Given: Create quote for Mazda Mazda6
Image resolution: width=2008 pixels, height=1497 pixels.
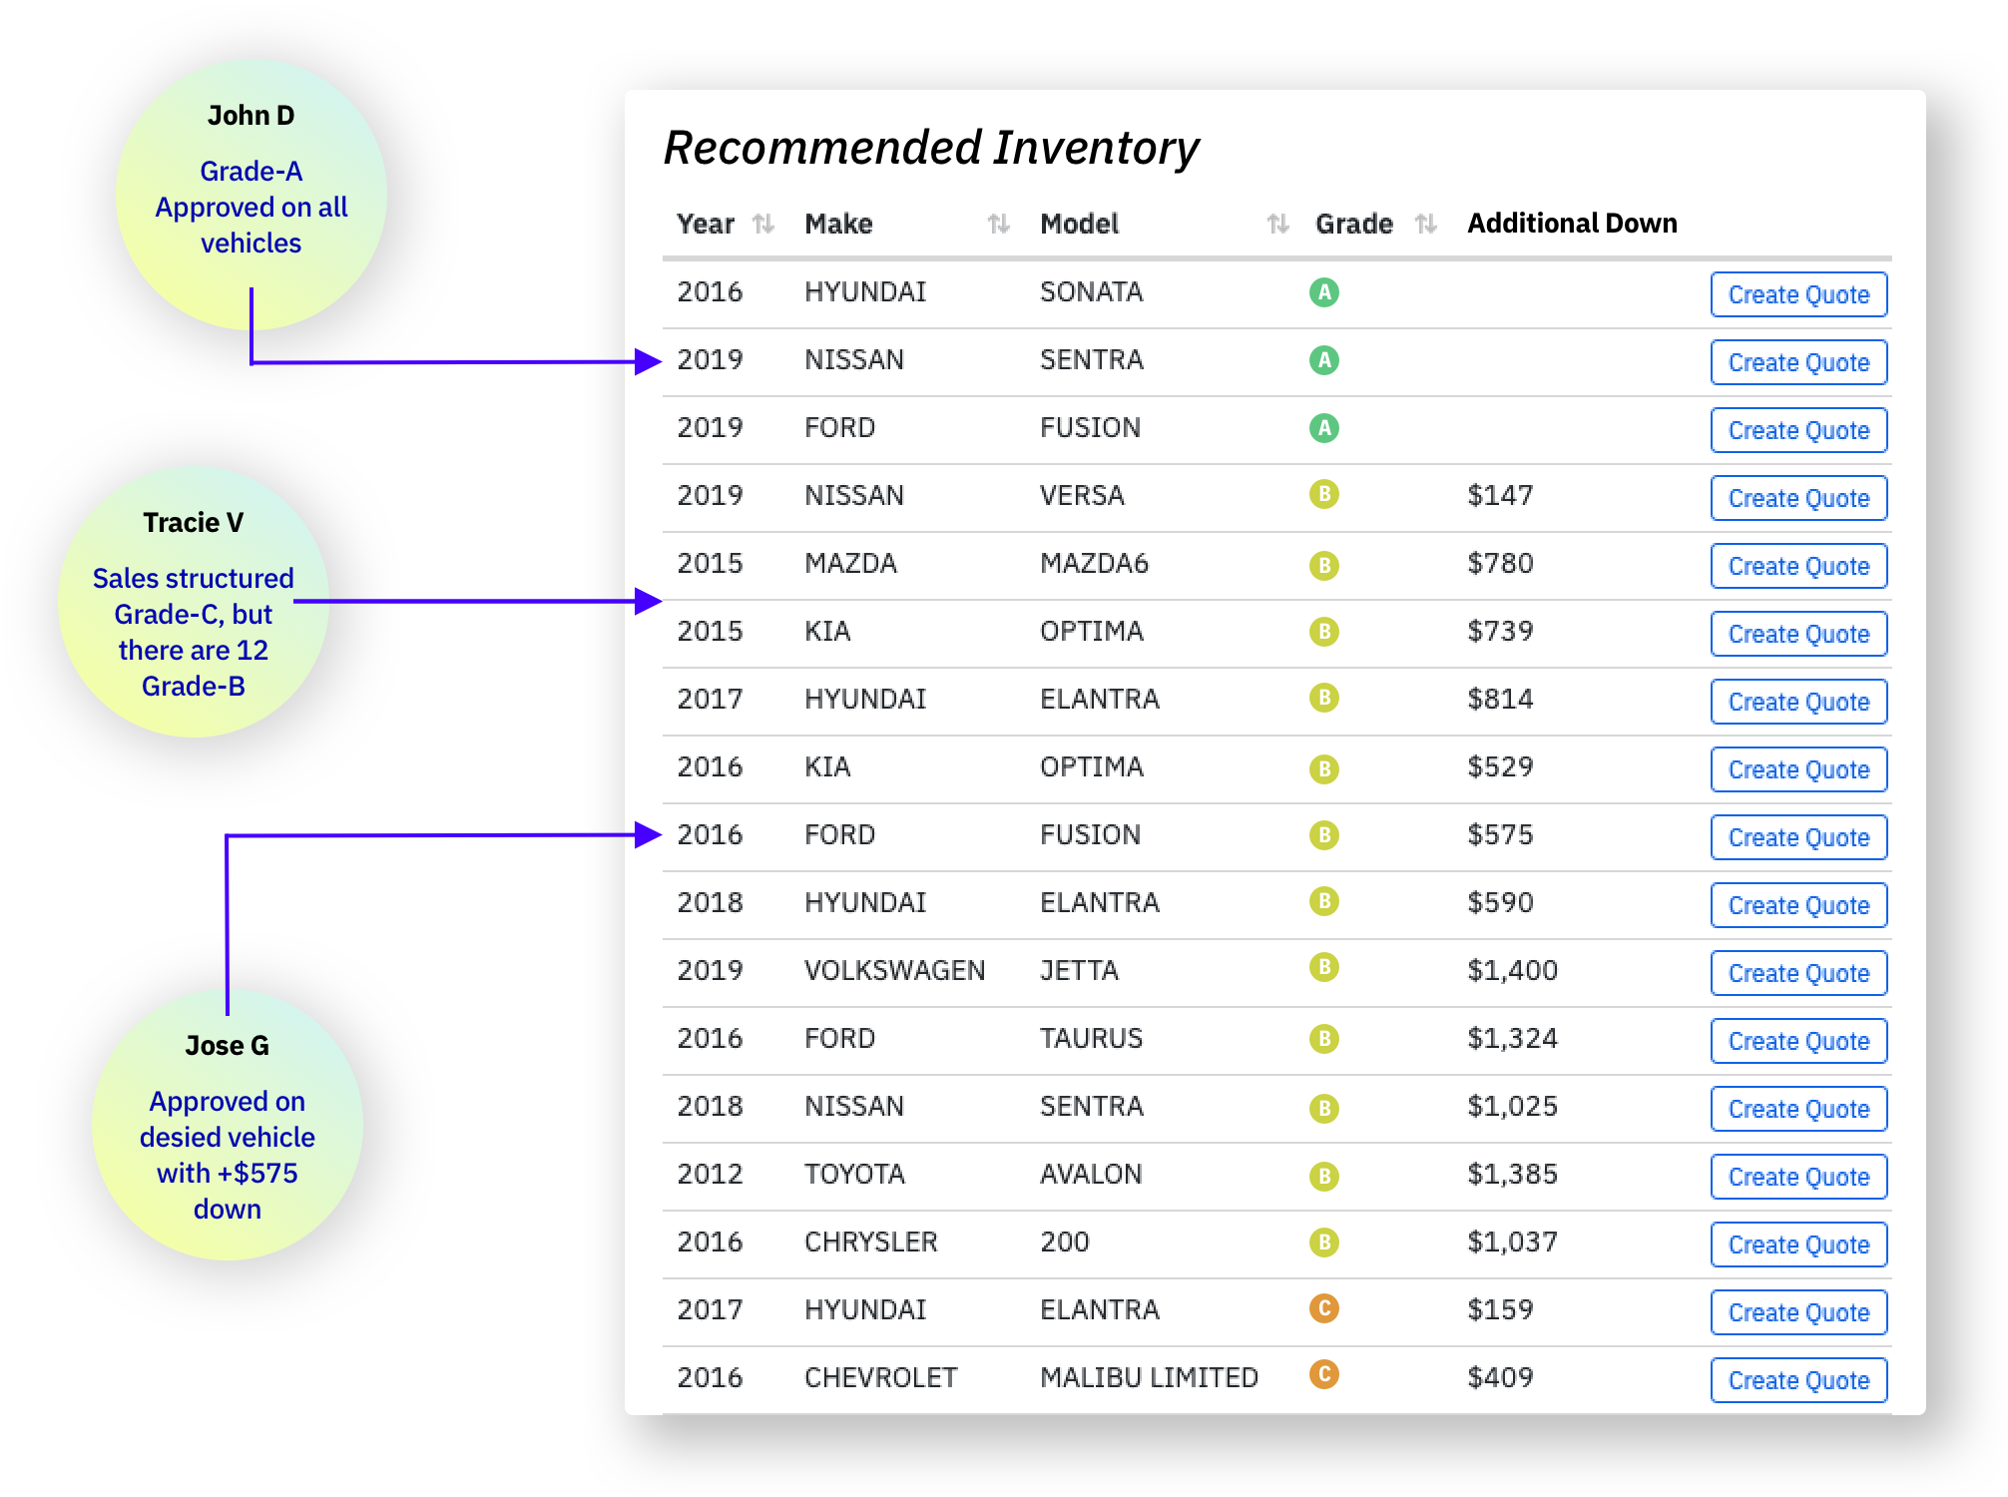Looking at the screenshot, I should (x=1798, y=567).
